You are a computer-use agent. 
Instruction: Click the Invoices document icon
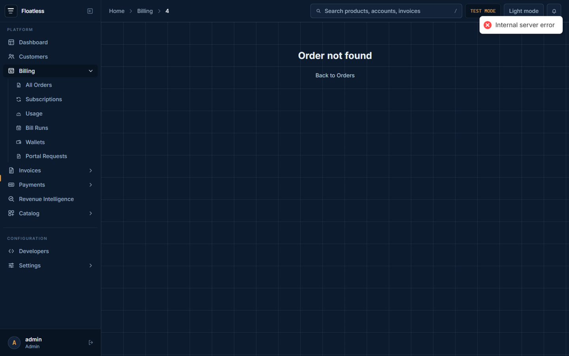[x=11, y=170]
